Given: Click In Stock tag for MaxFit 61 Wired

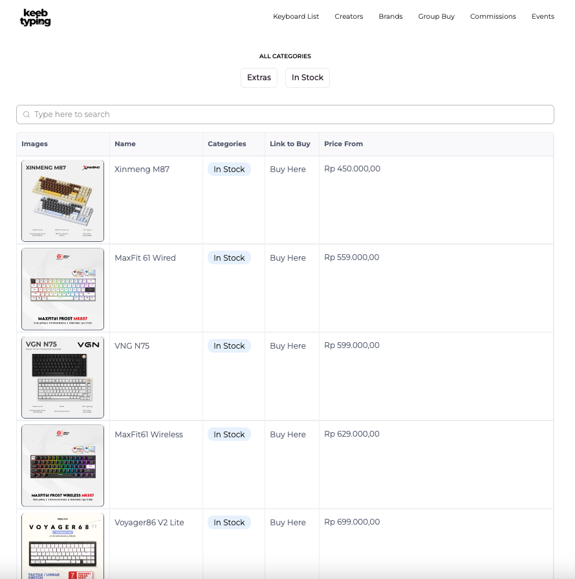Looking at the screenshot, I should coord(229,257).
